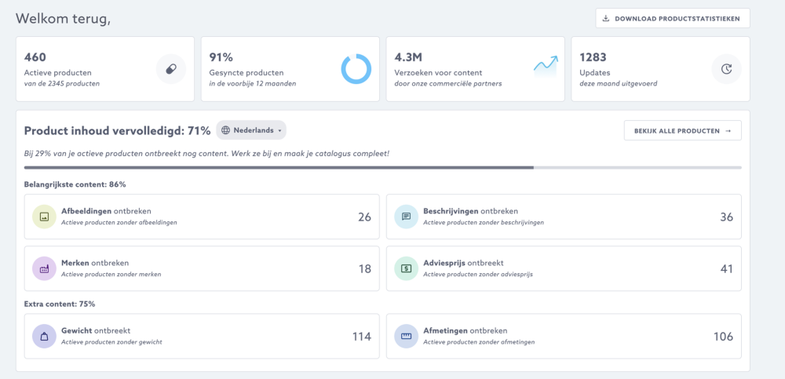Click the product content completion progress bar

pyautogui.click(x=382, y=167)
